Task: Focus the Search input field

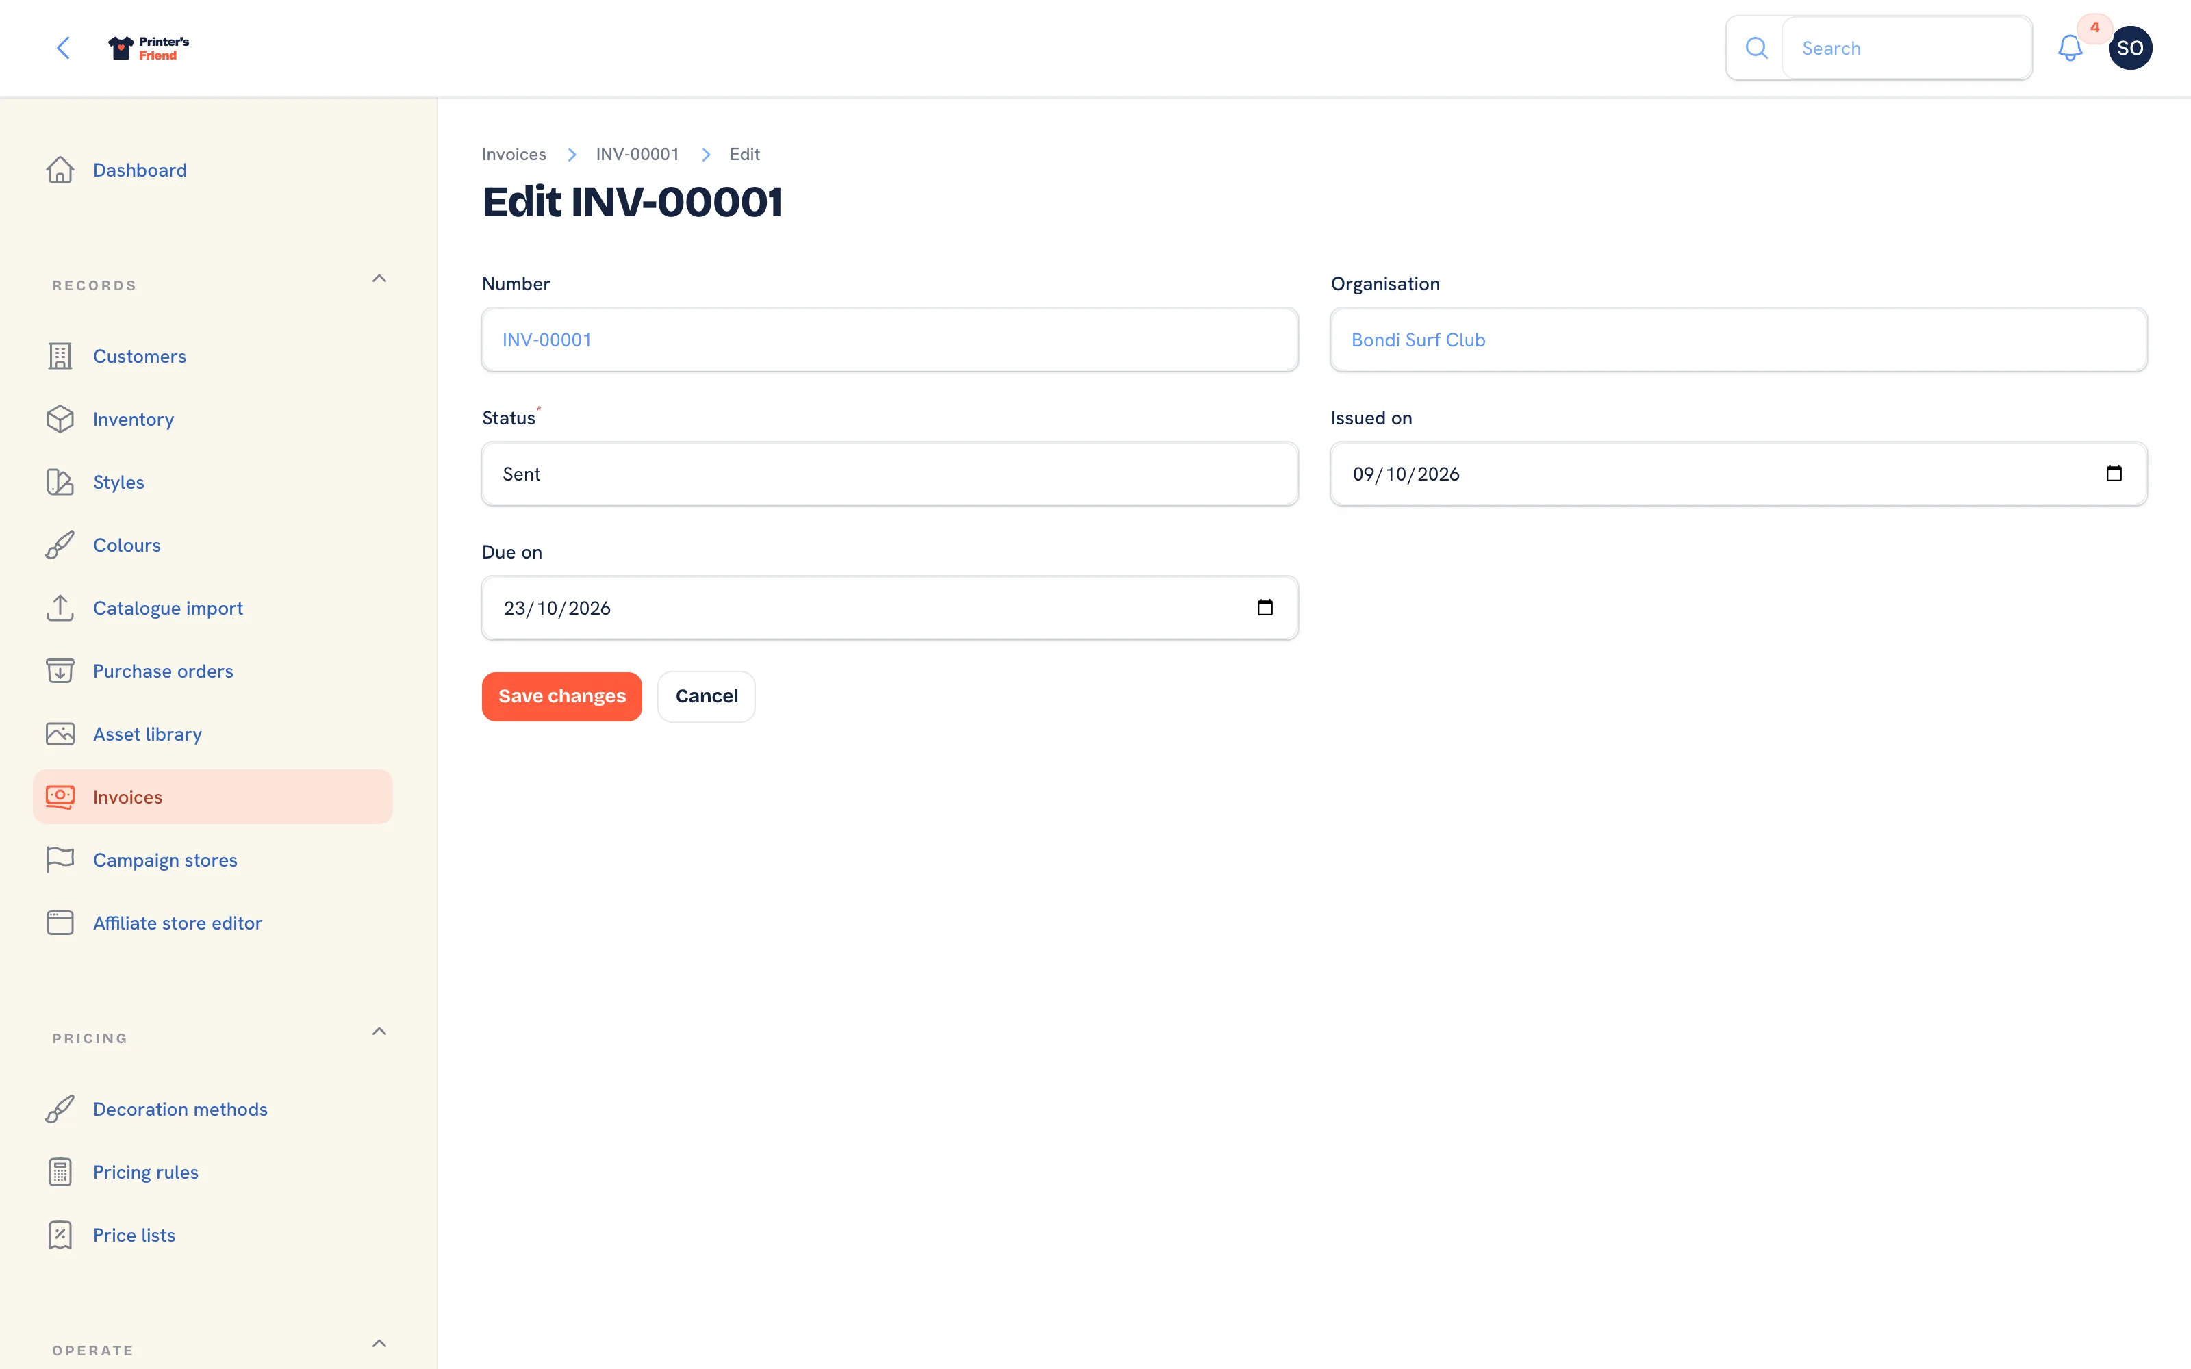Action: click(x=1907, y=48)
